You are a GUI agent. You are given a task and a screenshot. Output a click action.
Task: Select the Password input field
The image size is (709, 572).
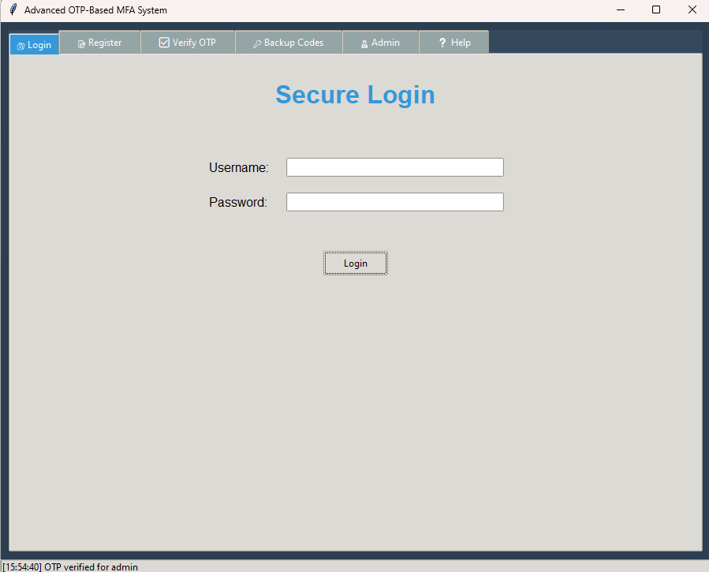click(394, 202)
